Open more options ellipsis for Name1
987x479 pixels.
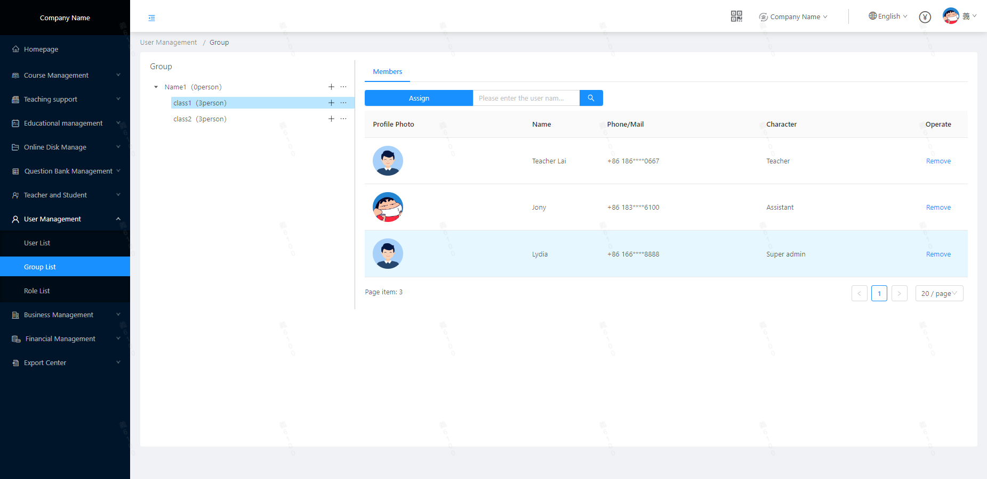click(343, 87)
